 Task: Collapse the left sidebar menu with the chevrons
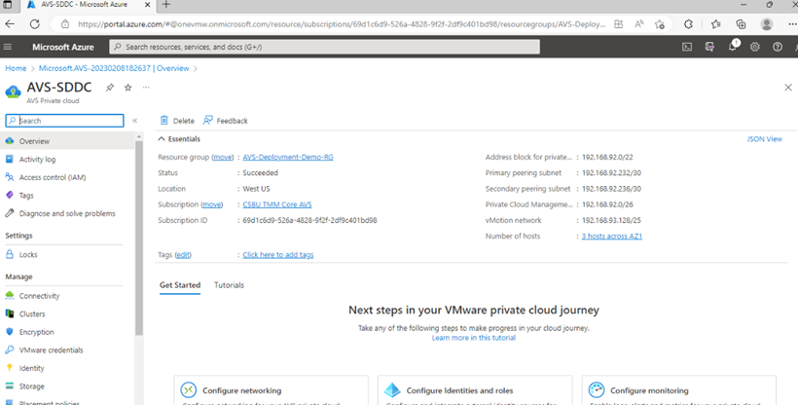[x=135, y=121]
